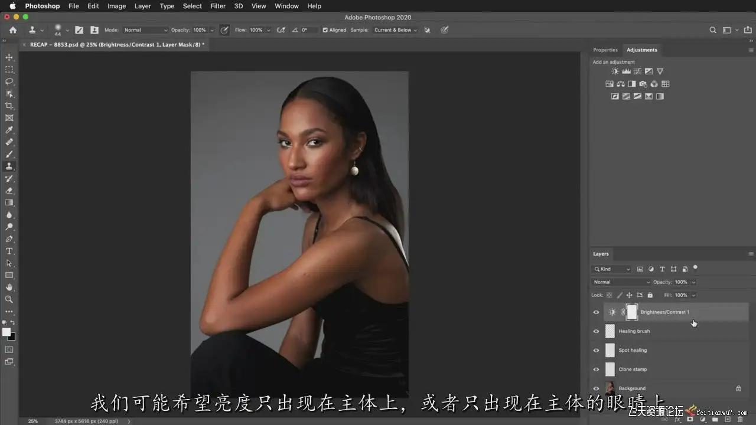The height and width of the screenshot is (425, 756).
Task: Open the Photoshop application menu
Action: coord(42,6)
